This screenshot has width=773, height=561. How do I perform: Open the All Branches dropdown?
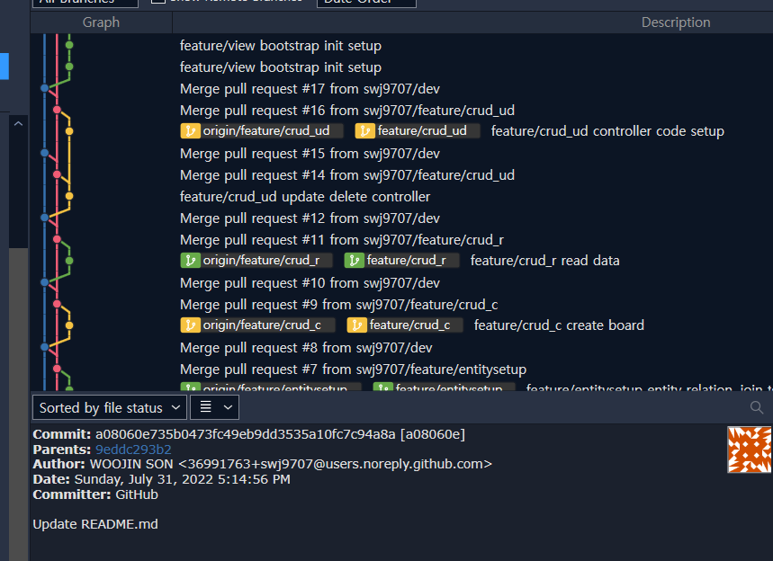(85, 2)
